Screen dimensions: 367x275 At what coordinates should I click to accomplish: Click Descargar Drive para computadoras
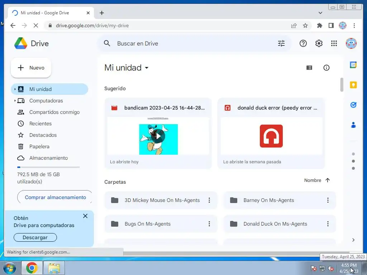click(35, 237)
